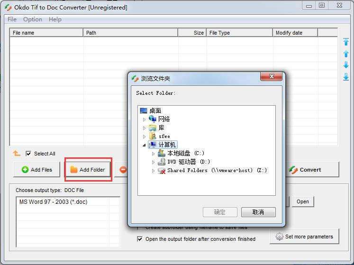Sort by File name column header

coord(46,33)
